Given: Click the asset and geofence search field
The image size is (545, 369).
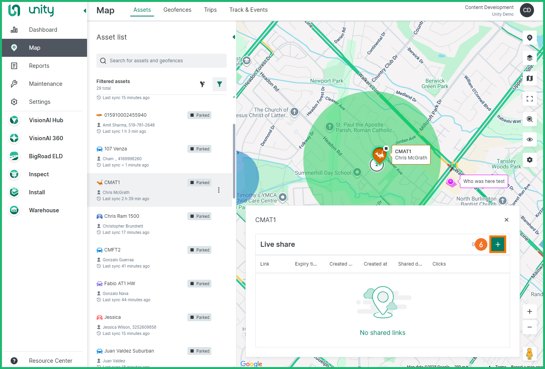Looking at the screenshot, I should [162, 61].
